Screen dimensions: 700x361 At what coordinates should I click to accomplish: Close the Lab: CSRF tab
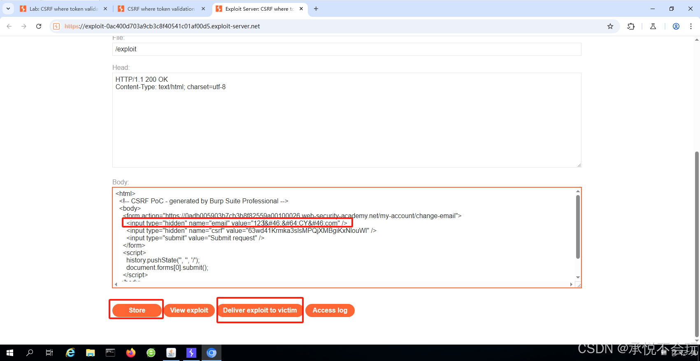point(105,9)
